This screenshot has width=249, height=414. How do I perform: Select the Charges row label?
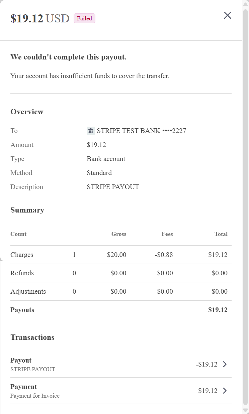click(x=22, y=255)
